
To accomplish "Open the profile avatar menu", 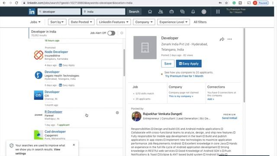I will (204, 12).
